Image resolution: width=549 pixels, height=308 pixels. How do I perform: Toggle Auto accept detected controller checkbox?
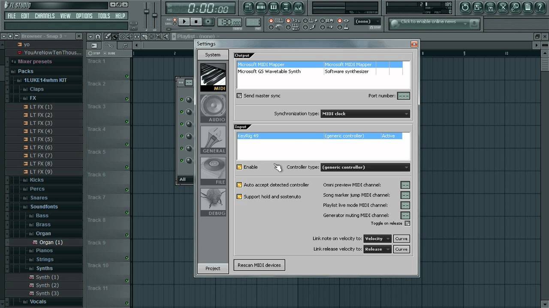pyautogui.click(x=239, y=185)
